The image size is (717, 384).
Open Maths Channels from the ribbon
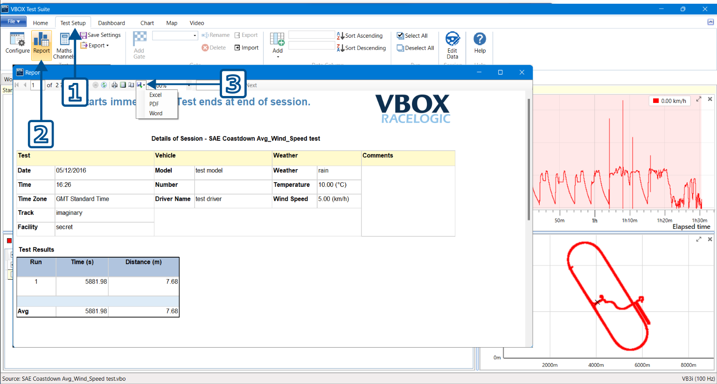click(64, 46)
